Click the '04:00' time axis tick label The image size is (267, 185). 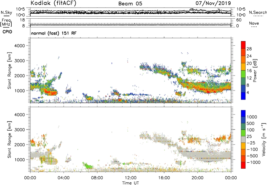coord(63,178)
